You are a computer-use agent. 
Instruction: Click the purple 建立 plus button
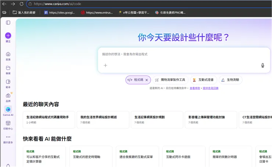coord(8,36)
